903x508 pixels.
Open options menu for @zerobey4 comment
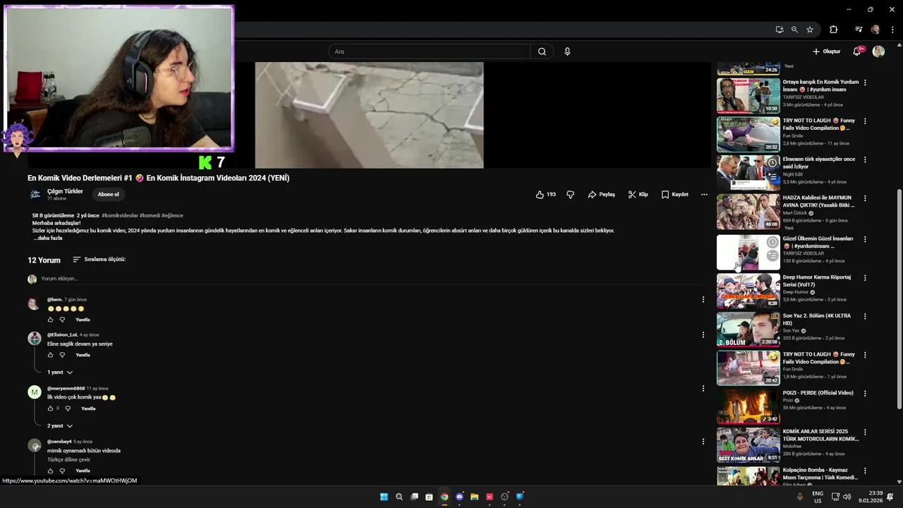click(x=703, y=442)
